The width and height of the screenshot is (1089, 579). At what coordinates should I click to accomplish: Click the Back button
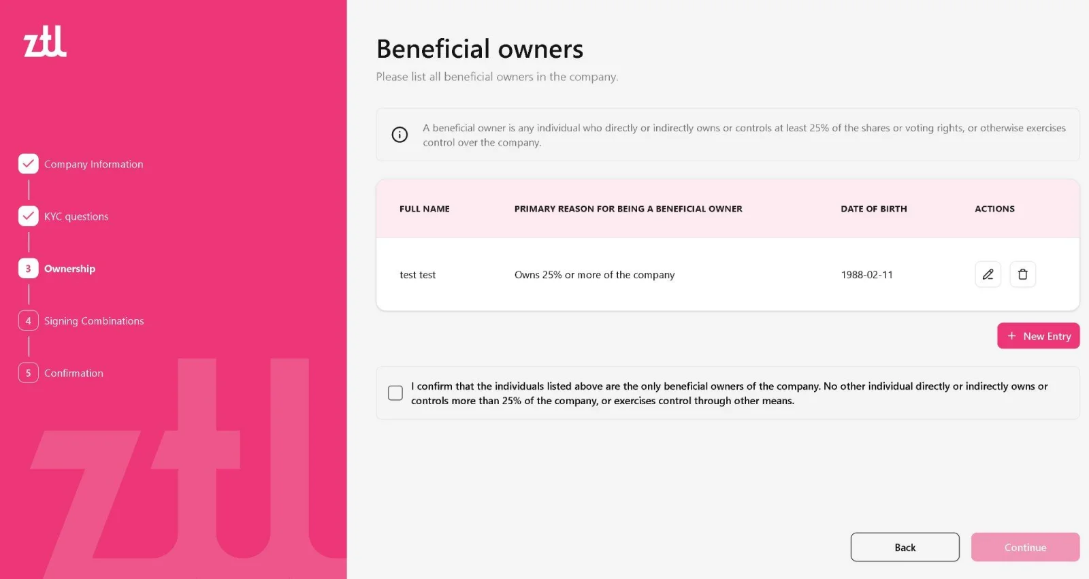click(905, 547)
